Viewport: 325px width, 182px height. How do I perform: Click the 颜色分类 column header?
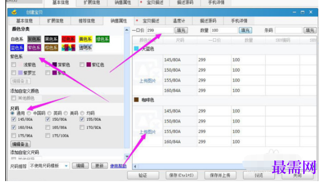(x=148, y=40)
